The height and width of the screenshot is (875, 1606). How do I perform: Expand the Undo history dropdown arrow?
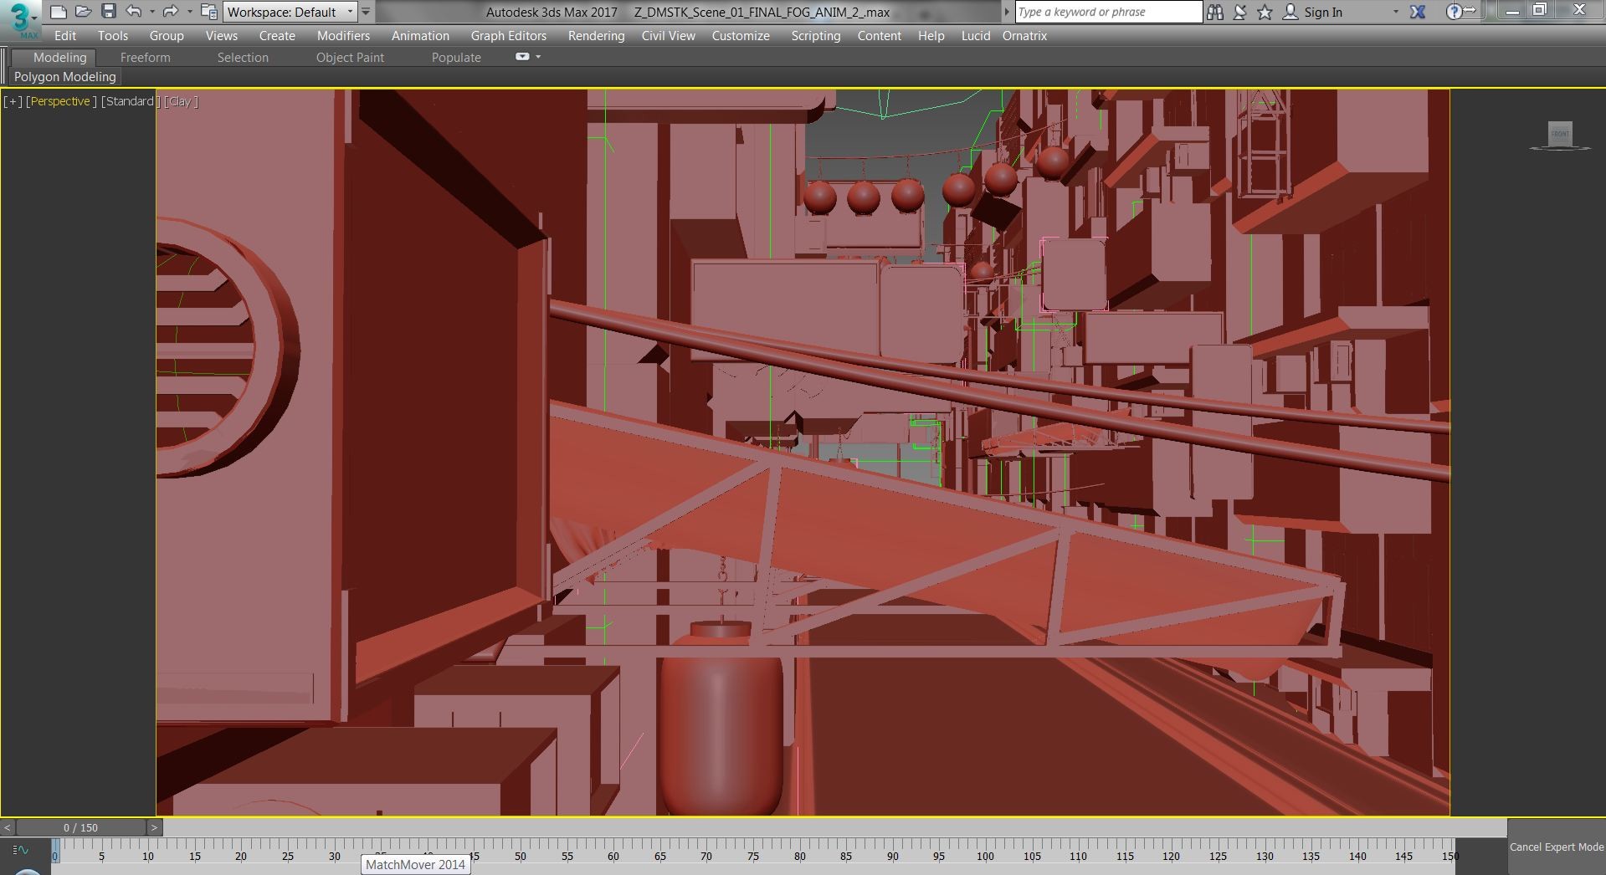(x=151, y=12)
